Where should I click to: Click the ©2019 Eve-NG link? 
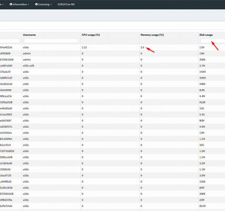click(x=66, y=4)
